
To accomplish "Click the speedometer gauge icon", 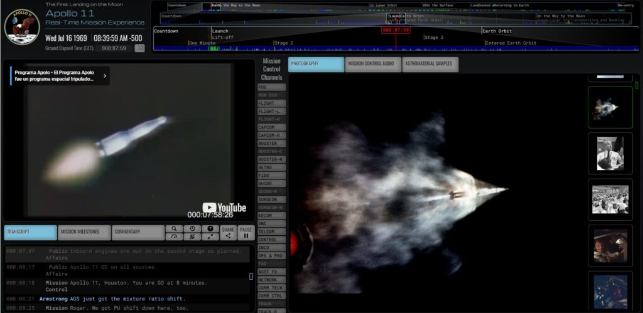I will click(174, 236).
